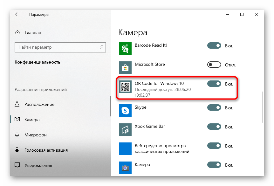This screenshot has height=186, width=274.
Task: Open Голосовая активация settings
Action: 60,150
